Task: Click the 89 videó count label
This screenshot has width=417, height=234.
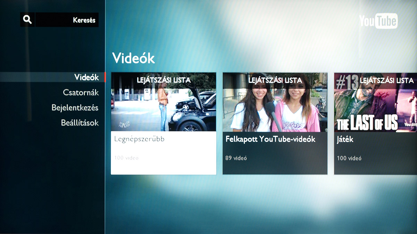Action: 236,158
